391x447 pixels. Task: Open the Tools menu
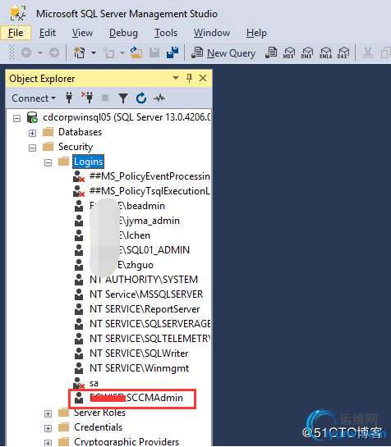coord(166,33)
